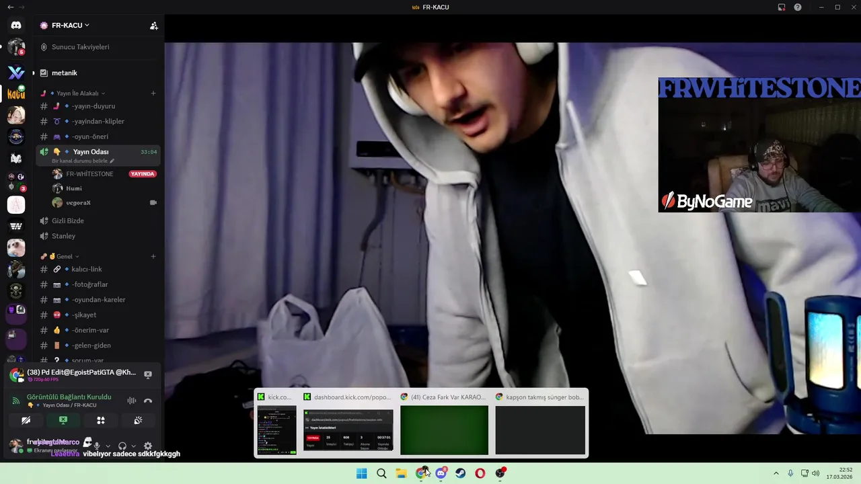Open Windows Start menu
Viewport: 861px width, 484px height.
(x=361, y=473)
